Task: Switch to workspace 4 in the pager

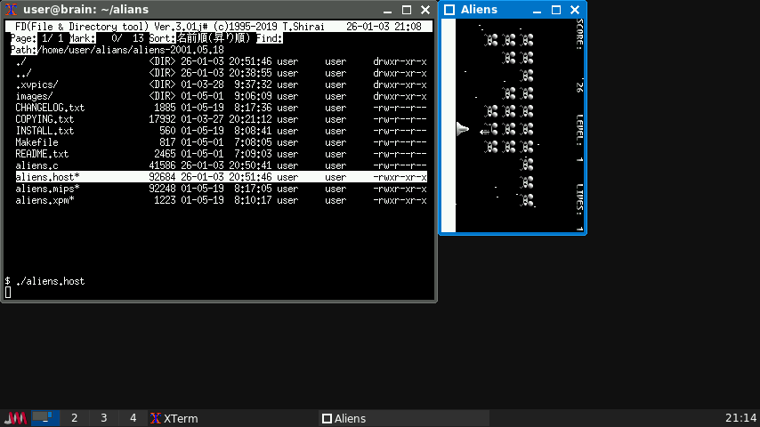Action: 133,418
